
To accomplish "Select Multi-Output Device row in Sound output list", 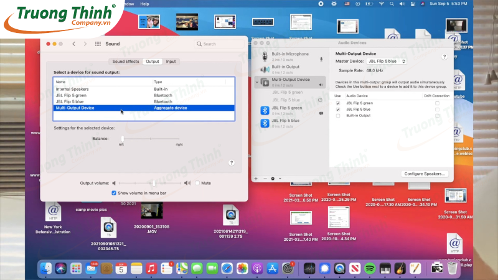I will [x=144, y=108].
